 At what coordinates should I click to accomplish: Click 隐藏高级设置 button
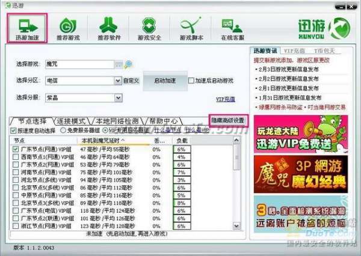pos(228,121)
